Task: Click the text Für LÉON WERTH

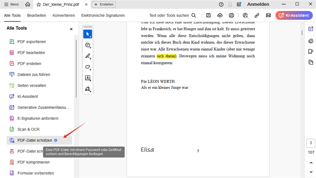Action: 157,82
